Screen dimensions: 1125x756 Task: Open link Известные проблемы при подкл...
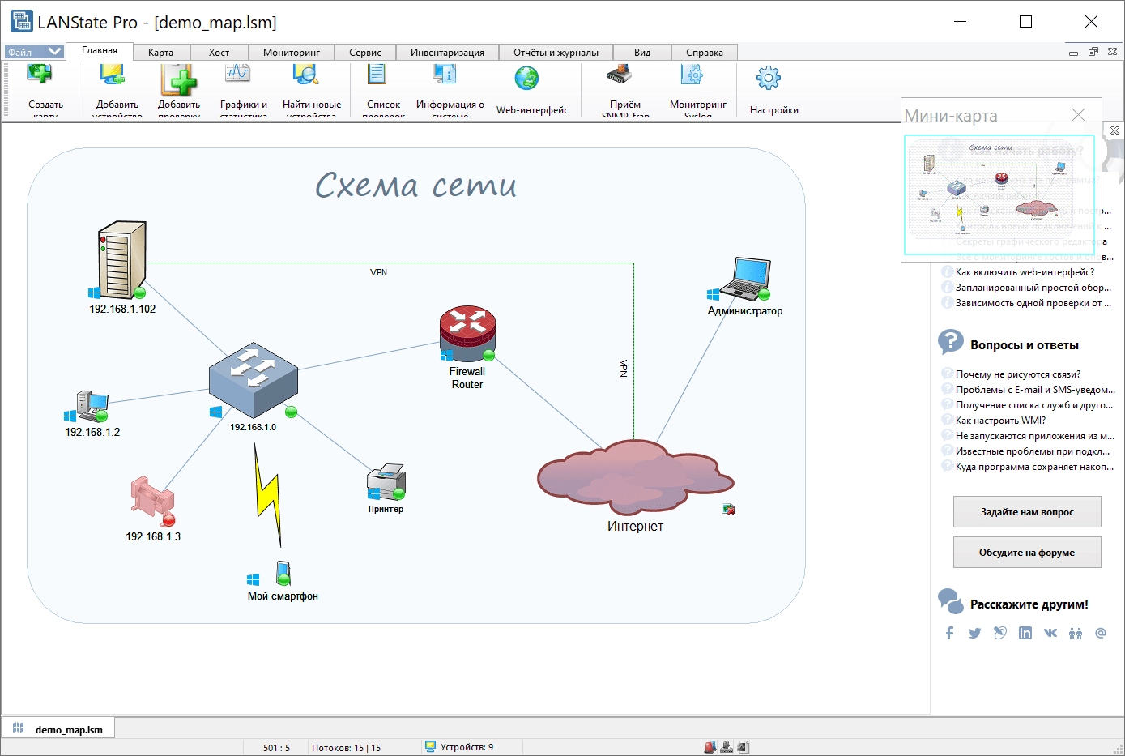(1033, 451)
